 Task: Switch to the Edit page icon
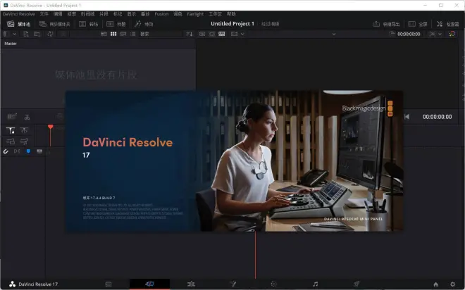point(192,284)
